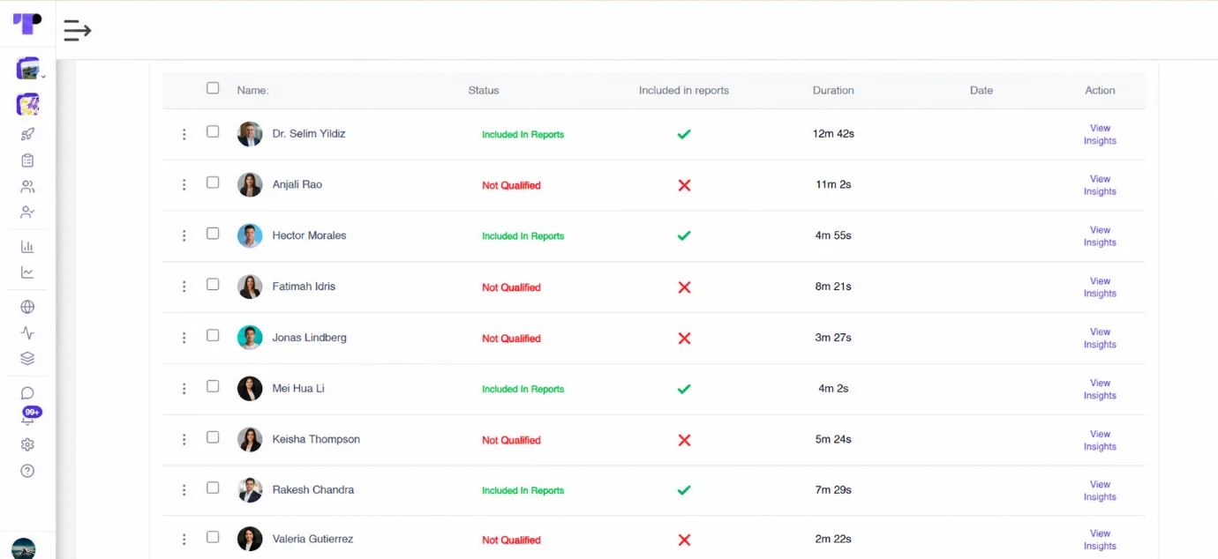
Task: Check the box for Hector Morales
Action: (x=213, y=234)
